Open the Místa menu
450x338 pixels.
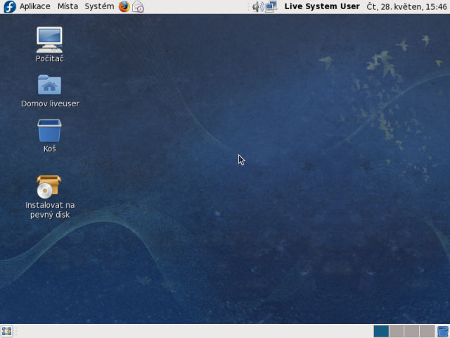click(x=67, y=6)
